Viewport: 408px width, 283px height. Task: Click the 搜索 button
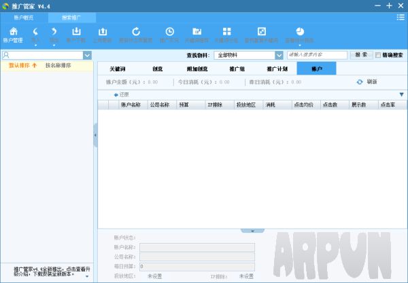(x=361, y=55)
